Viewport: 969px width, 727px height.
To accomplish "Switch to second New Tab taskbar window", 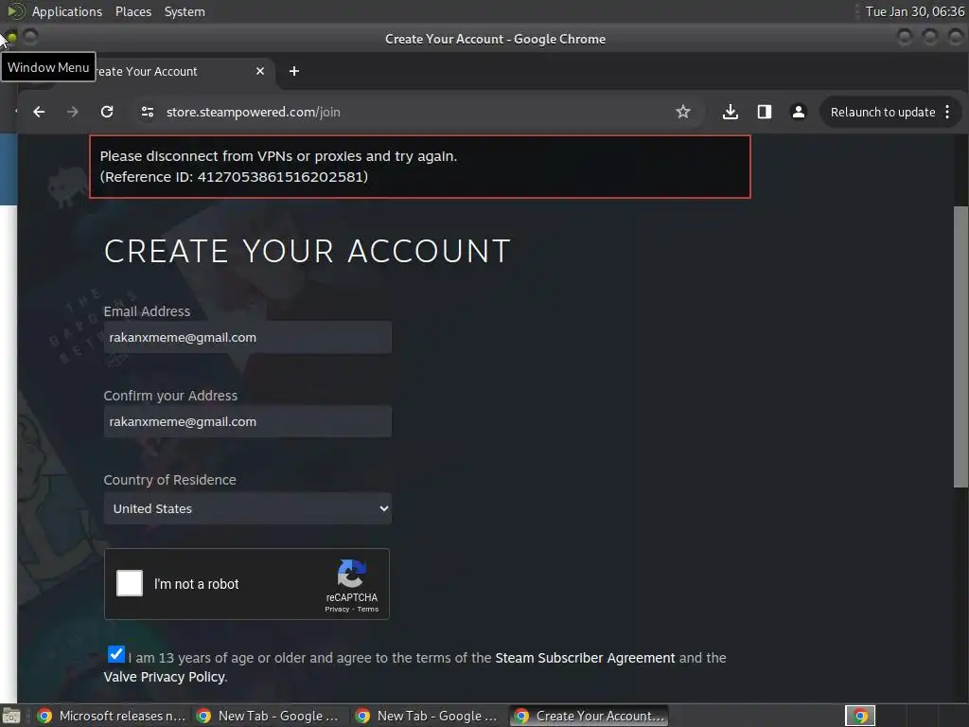I will pos(429,716).
